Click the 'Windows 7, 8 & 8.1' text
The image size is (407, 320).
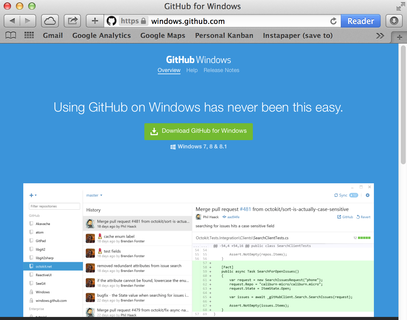click(202, 147)
